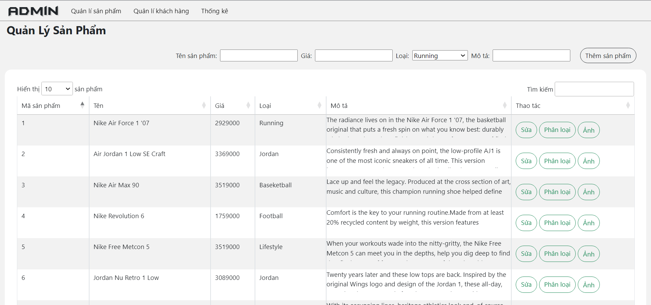Click Sửa for Air Jordan 1 Low SE Craft
Screen dimensions: 651x305
point(526,161)
